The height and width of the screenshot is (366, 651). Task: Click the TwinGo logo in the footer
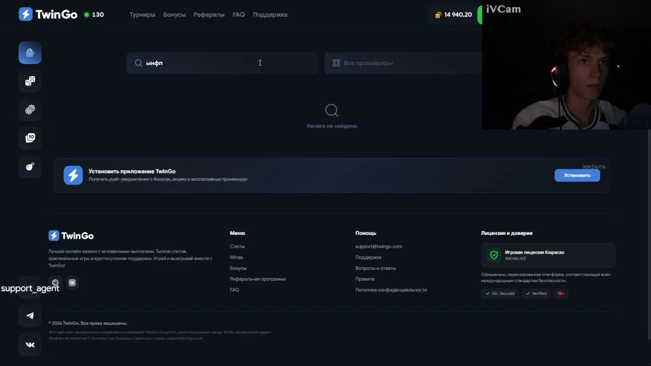coord(71,235)
